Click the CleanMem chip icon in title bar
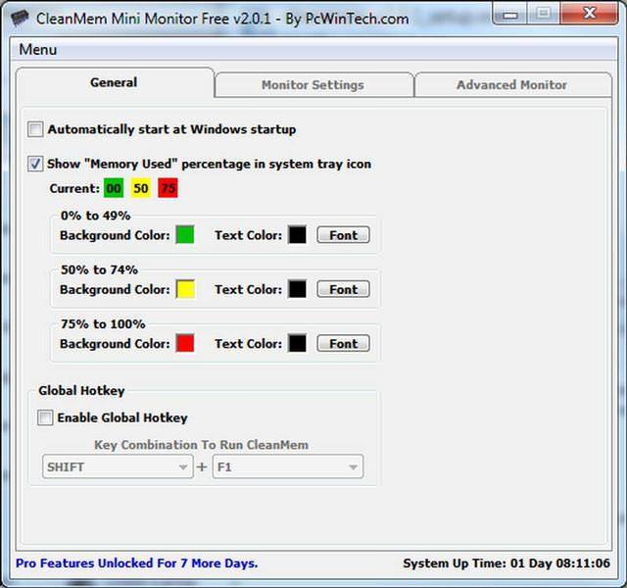Screen dimensions: 627x588 (20, 18)
